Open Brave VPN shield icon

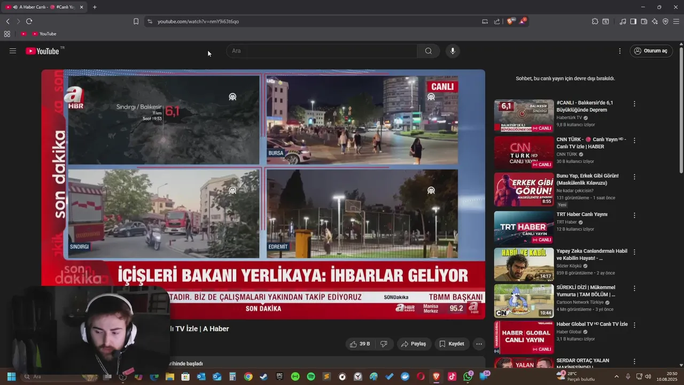(x=665, y=21)
